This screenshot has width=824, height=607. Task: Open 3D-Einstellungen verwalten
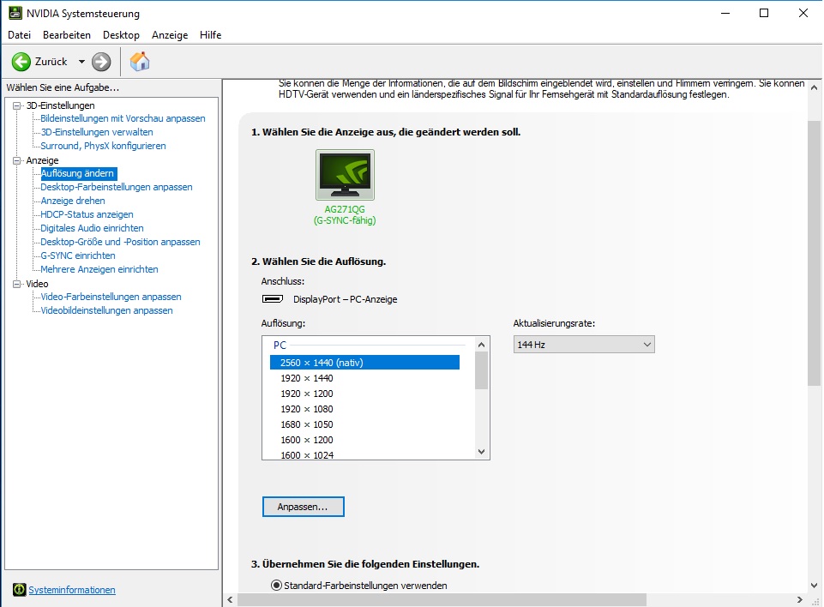[x=97, y=132]
